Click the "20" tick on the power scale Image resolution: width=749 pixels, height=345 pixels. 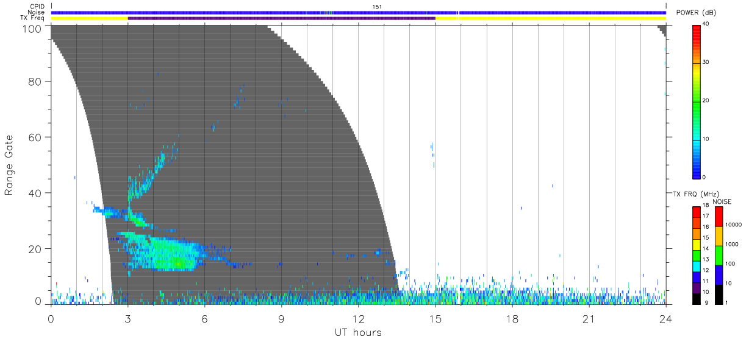(x=706, y=100)
